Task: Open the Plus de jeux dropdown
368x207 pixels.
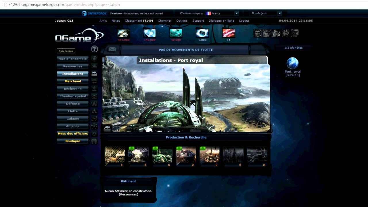Action: (x=266, y=13)
